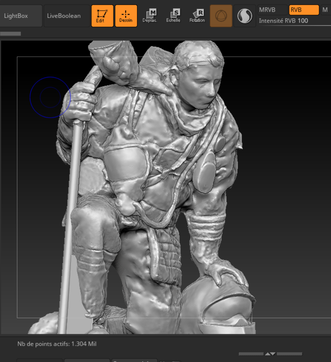The height and width of the screenshot is (362, 331).
Task: Select the Dessin draw mode
Action: [x=126, y=16]
